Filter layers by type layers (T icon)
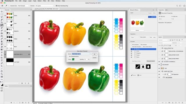This screenshot has height=104, width=186. [x=175, y=40]
